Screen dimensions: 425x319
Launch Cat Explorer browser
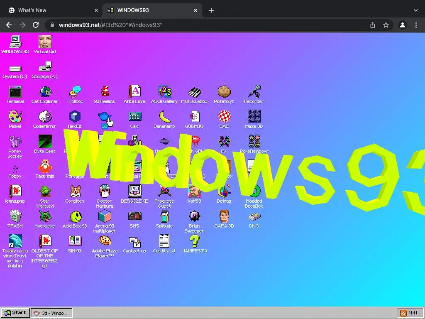click(45, 92)
